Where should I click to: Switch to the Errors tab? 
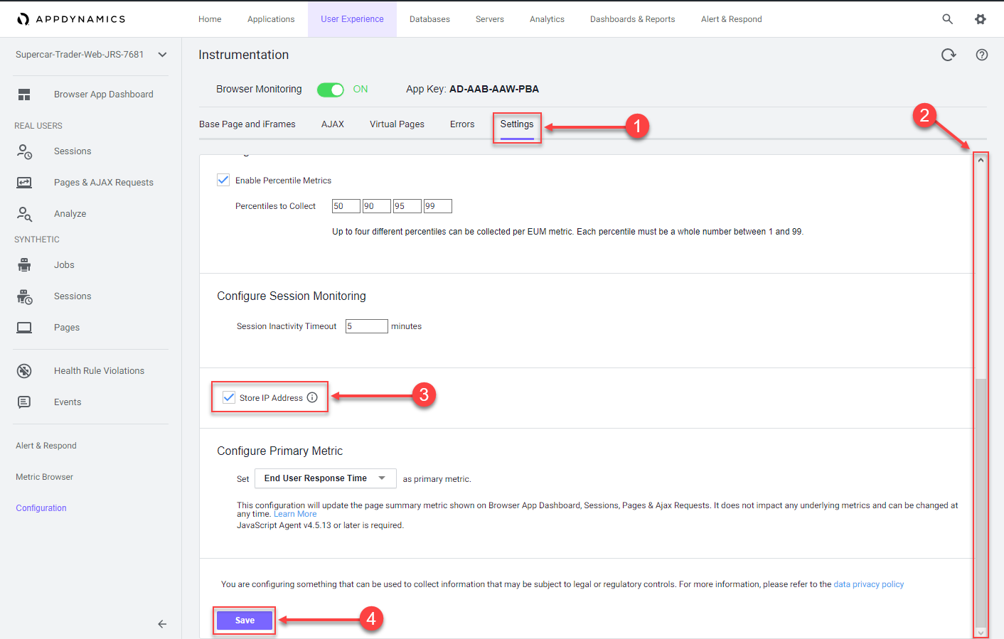462,124
